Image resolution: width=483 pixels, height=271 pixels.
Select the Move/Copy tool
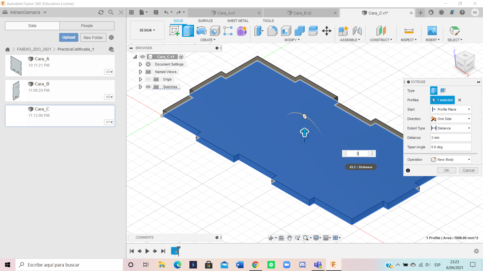pos(327,31)
